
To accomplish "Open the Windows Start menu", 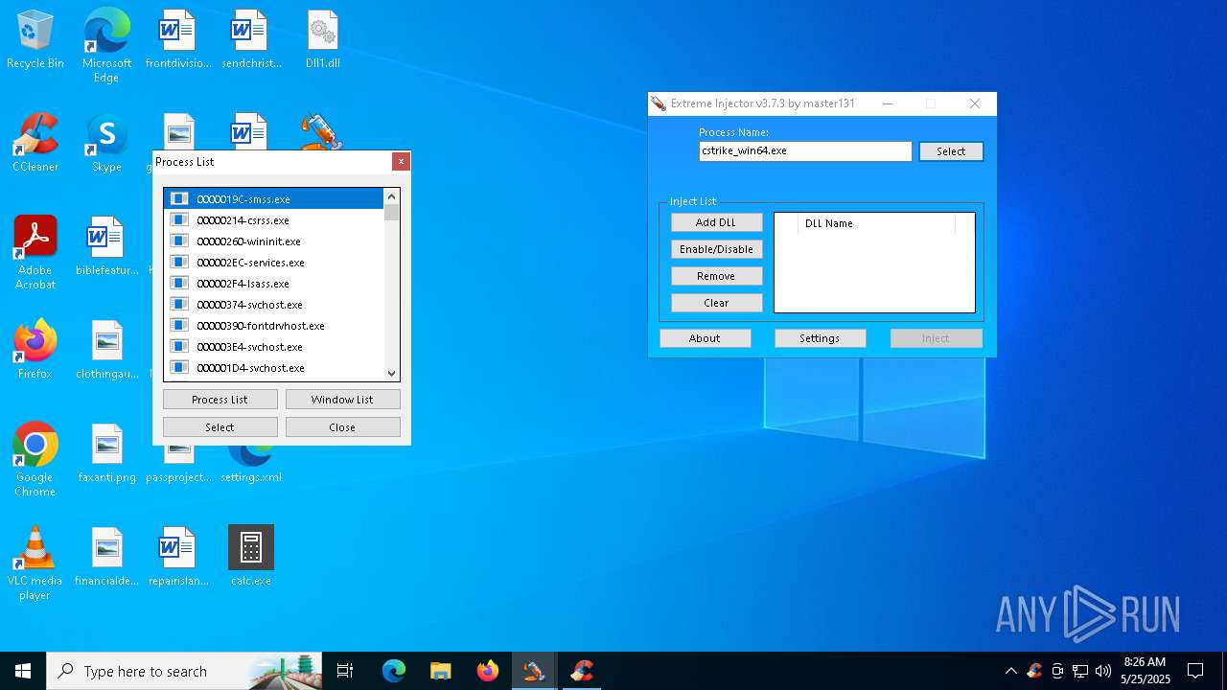I will click(x=23, y=671).
